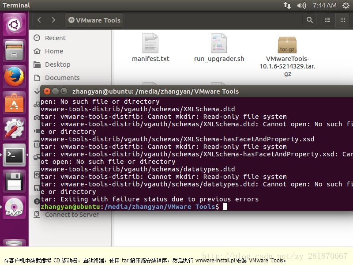Click DVD disc launcher icon
This screenshot has width=353, height=265.
coord(14,207)
